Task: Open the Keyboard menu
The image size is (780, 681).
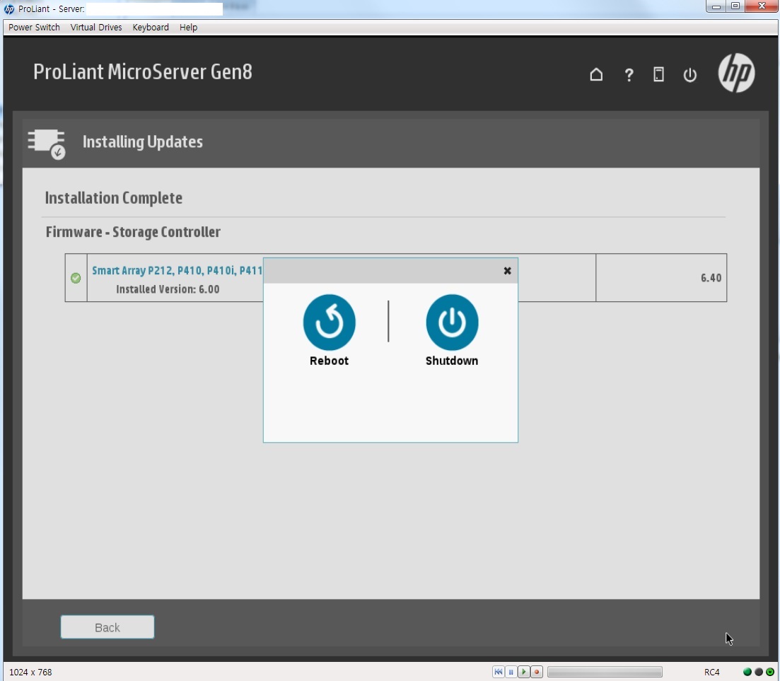Action: tap(151, 28)
